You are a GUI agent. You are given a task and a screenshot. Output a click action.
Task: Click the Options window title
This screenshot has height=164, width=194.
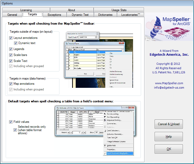click(x=7, y=3)
